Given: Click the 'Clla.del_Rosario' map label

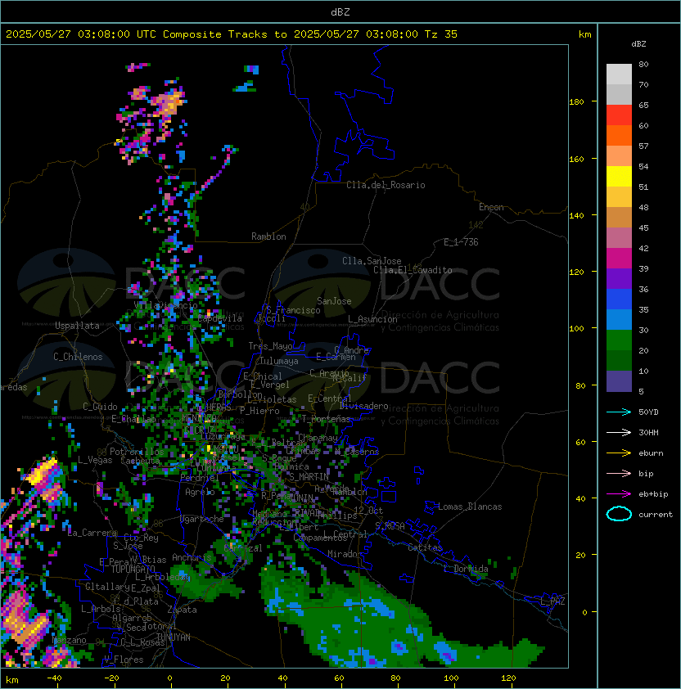Looking at the screenshot, I should [x=386, y=185].
